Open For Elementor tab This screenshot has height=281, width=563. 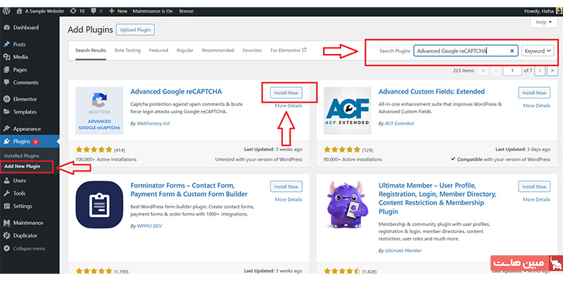(289, 50)
